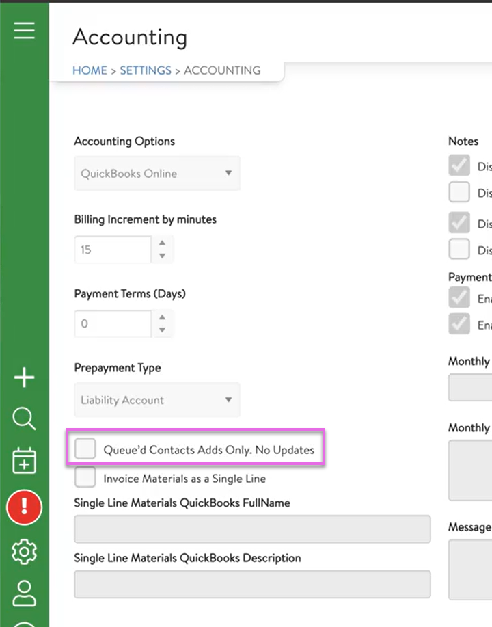Open search via magnifier icon
Screen dimensions: 492x627
24,419
